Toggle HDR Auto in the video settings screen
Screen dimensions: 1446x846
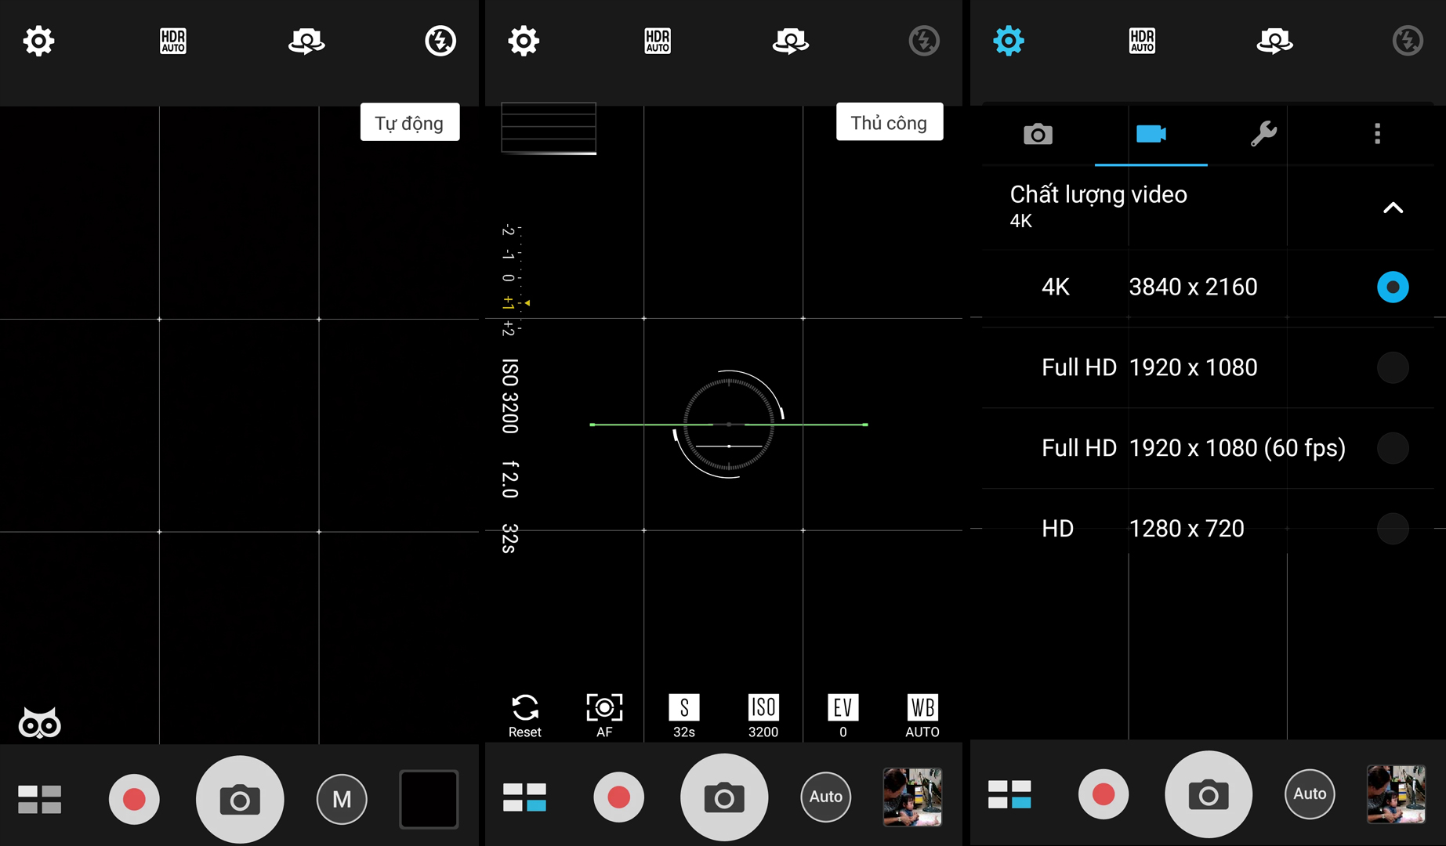click(x=1142, y=41)
